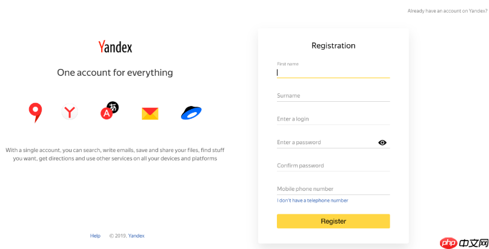
Task: Open the Help link in footer
Action: coord(95,236)
